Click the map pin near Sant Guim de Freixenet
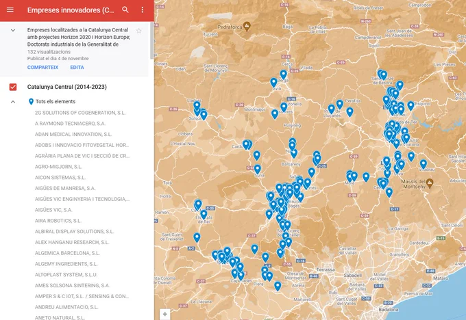466x320 pixels. point(197,237)
